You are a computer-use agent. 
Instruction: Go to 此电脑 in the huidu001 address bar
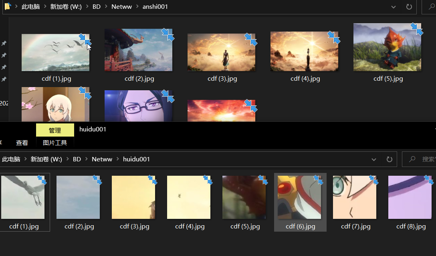point(11,159)
